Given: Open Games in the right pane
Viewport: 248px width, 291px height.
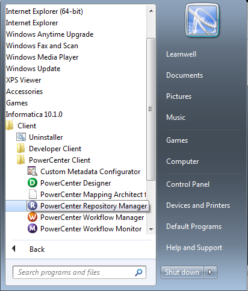Looking at the screenshot, I should 177,140.
